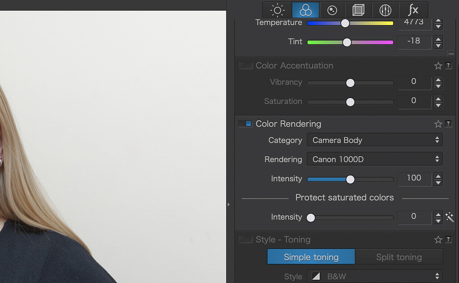Open the Light tab with sun icon
The image size is (459, 283).
pos(277,10)
